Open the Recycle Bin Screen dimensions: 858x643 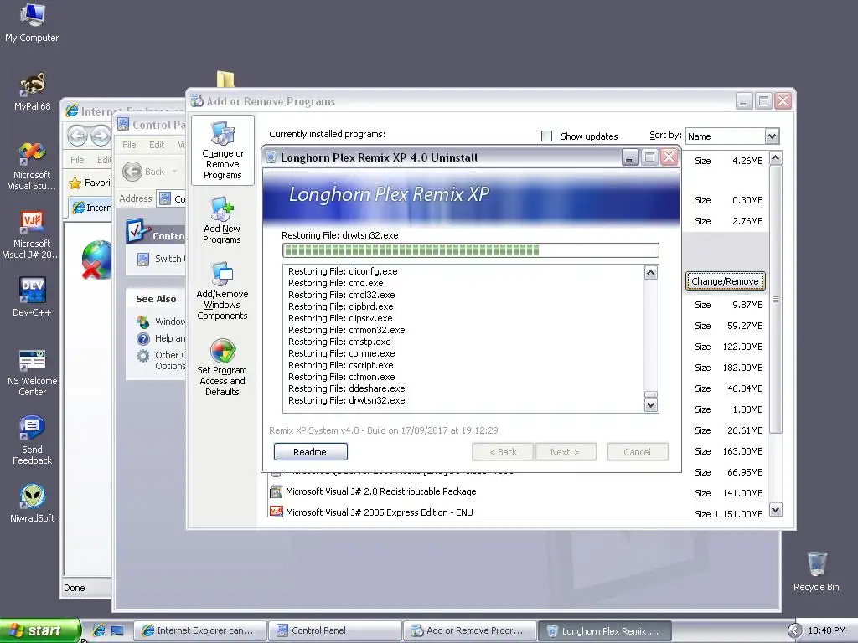(816, 571)
